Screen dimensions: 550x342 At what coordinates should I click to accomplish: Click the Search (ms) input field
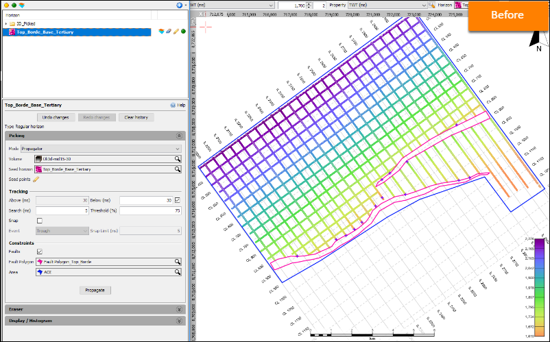pos(62,210)
